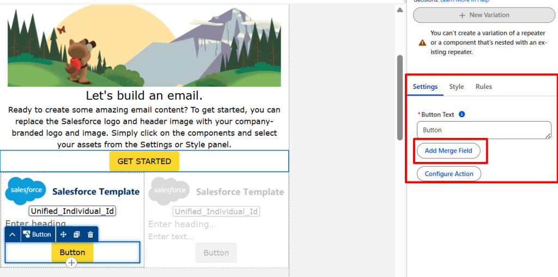The image size is (558, 277).
Task: Click the faded "Enter heading..." placeholder
Action: (x=182, y=224)
